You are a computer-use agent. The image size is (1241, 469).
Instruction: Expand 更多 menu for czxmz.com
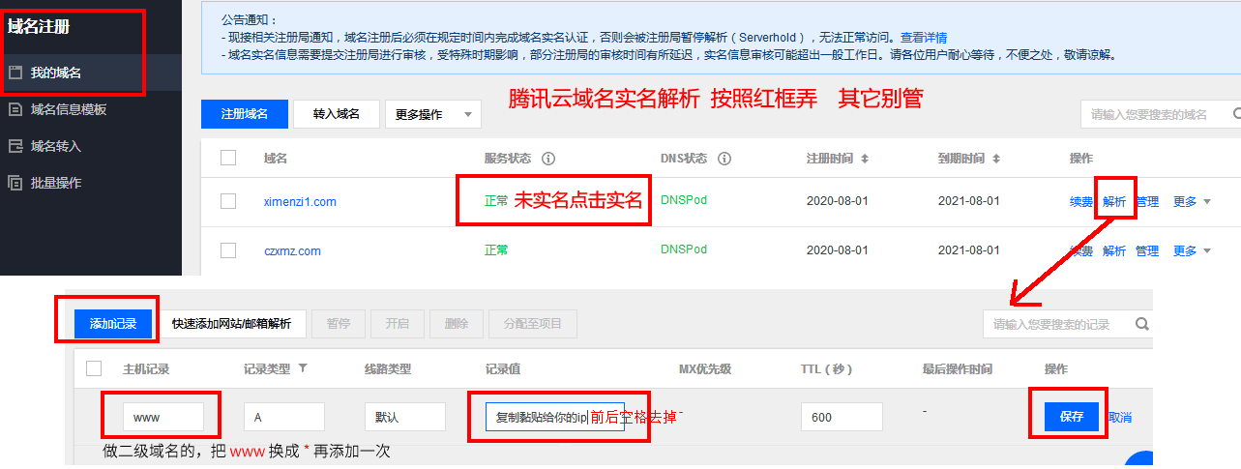pos(1192,250)
